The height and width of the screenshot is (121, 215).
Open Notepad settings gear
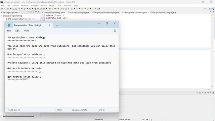point(115,31)
